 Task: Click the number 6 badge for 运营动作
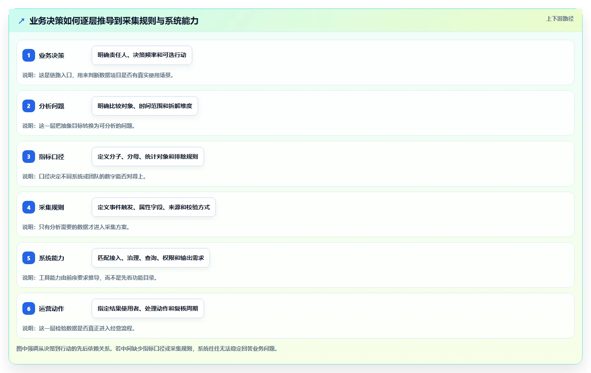pos(29,308)
